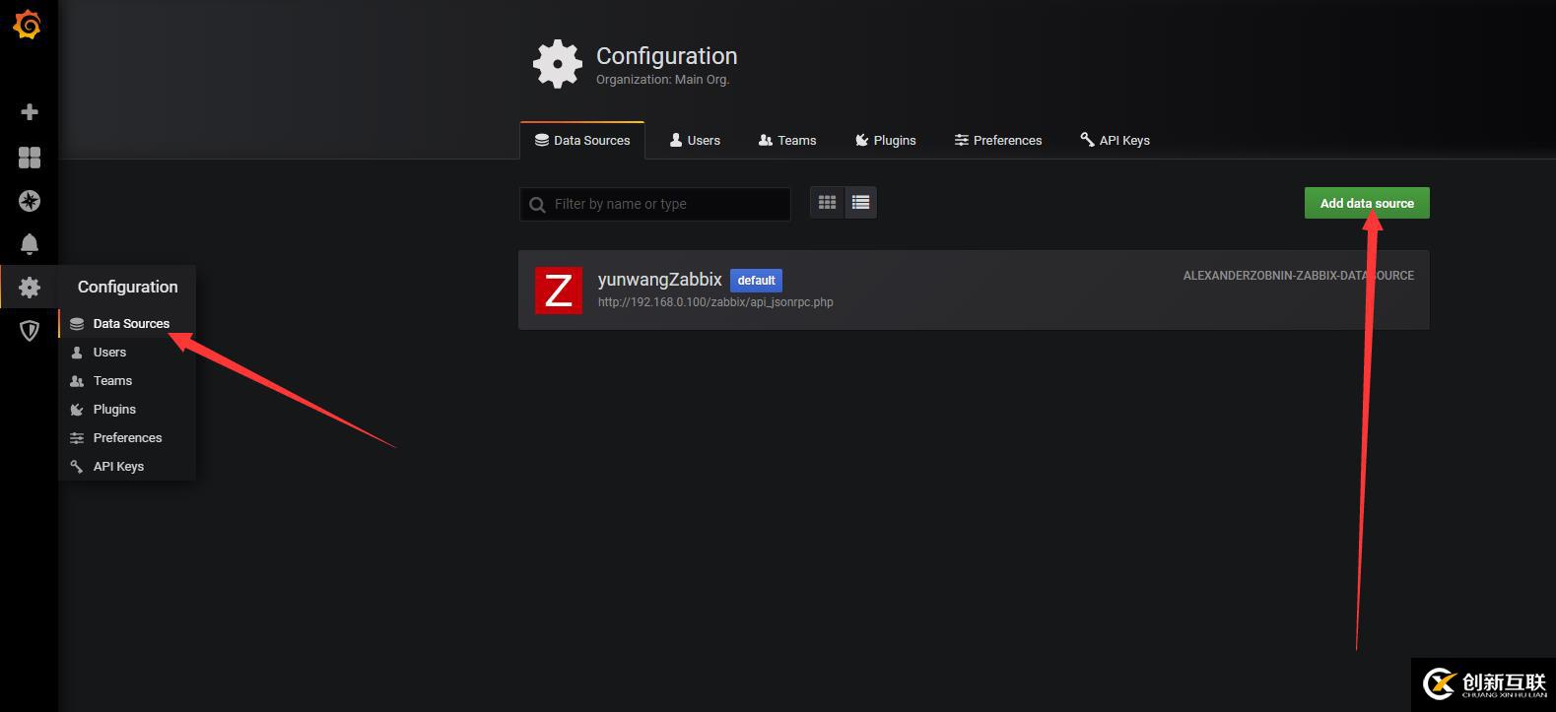Choose Data Sources in Configuration flyout menu
1556x712 pixels.
point(127,323)
